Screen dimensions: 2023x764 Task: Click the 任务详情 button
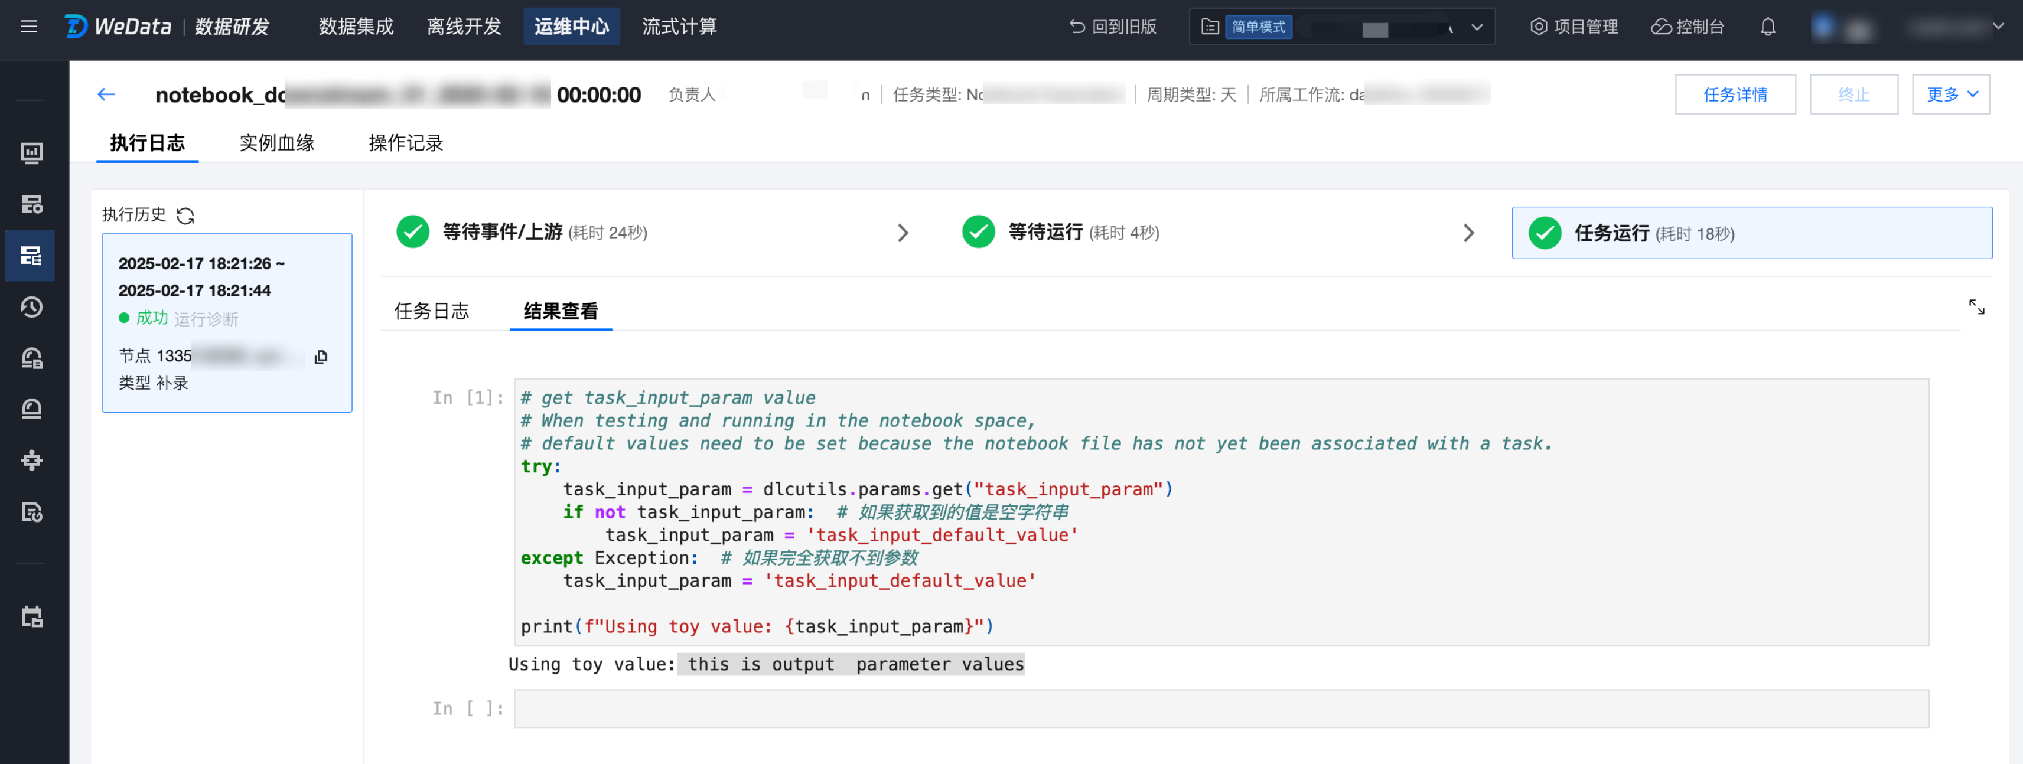point(1734,95)
